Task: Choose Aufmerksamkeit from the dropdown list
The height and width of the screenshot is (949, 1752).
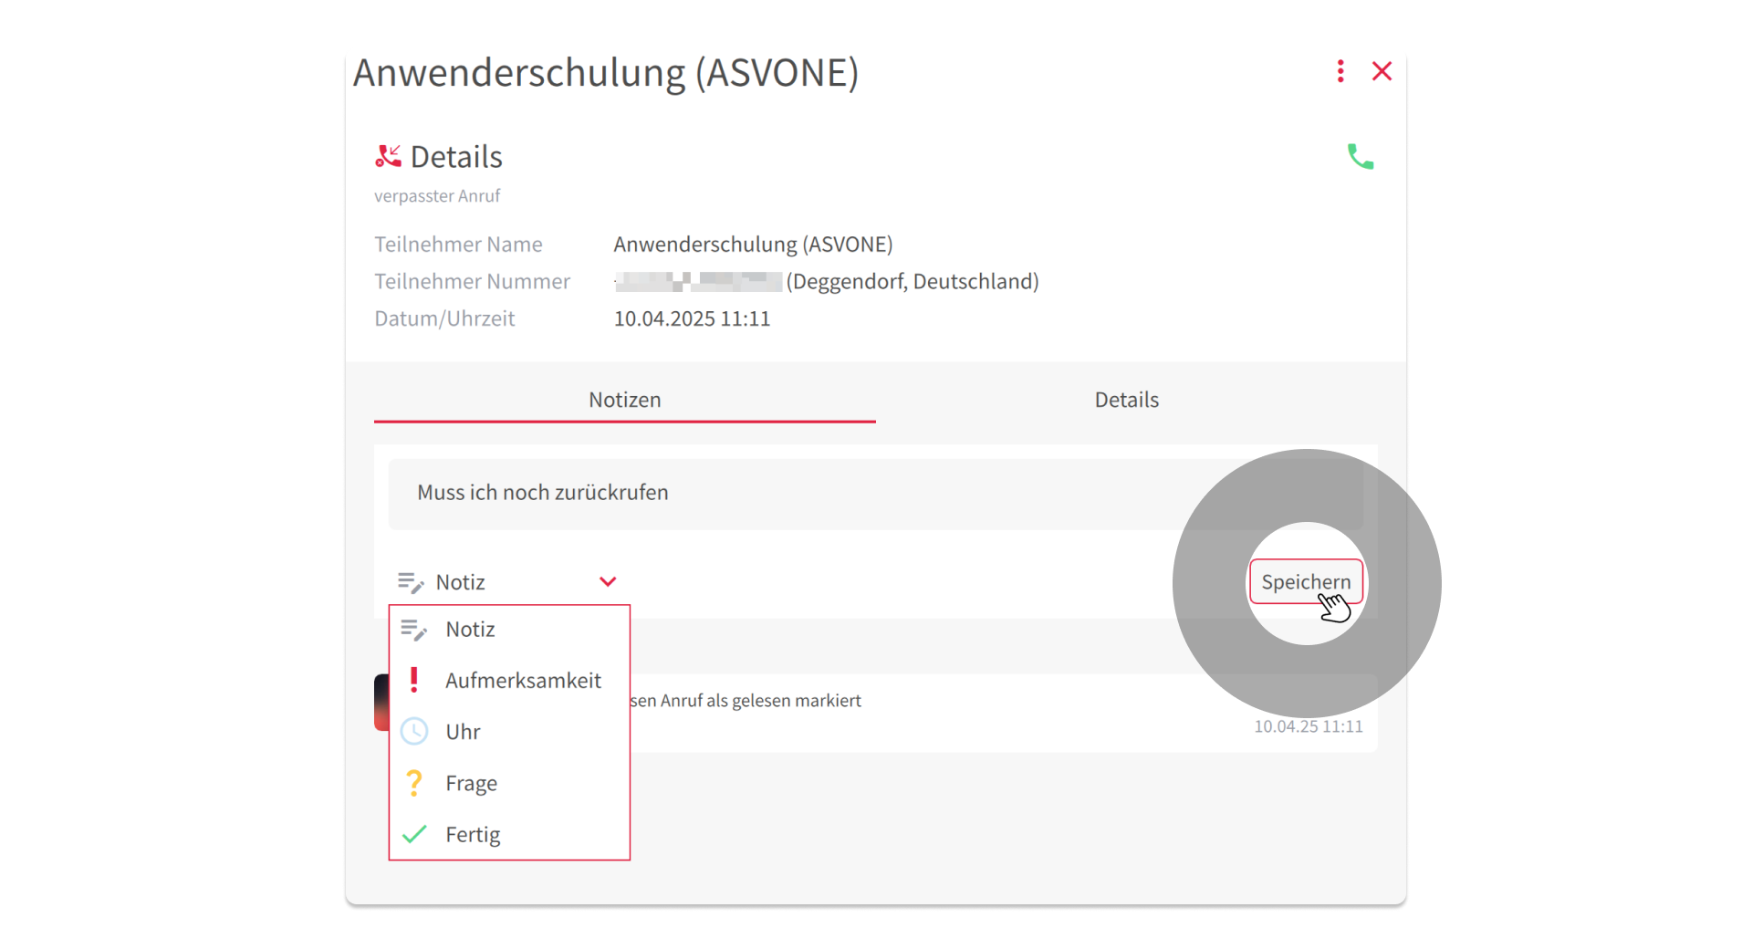Action: click(523, 681)
